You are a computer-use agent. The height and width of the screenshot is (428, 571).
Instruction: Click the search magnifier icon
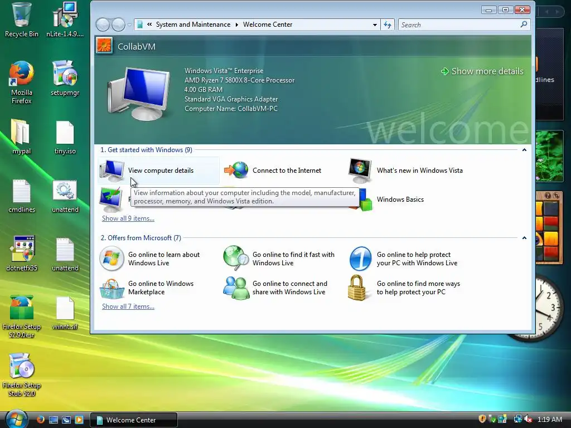click(524, 25)
